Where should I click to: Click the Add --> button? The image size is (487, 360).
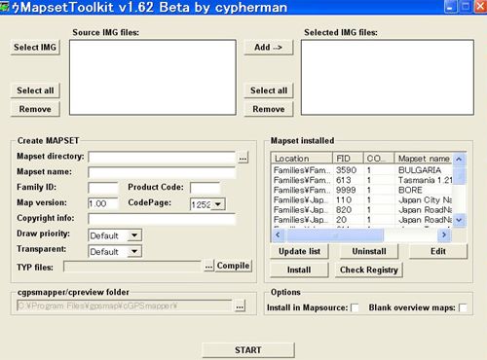(269, 48)
